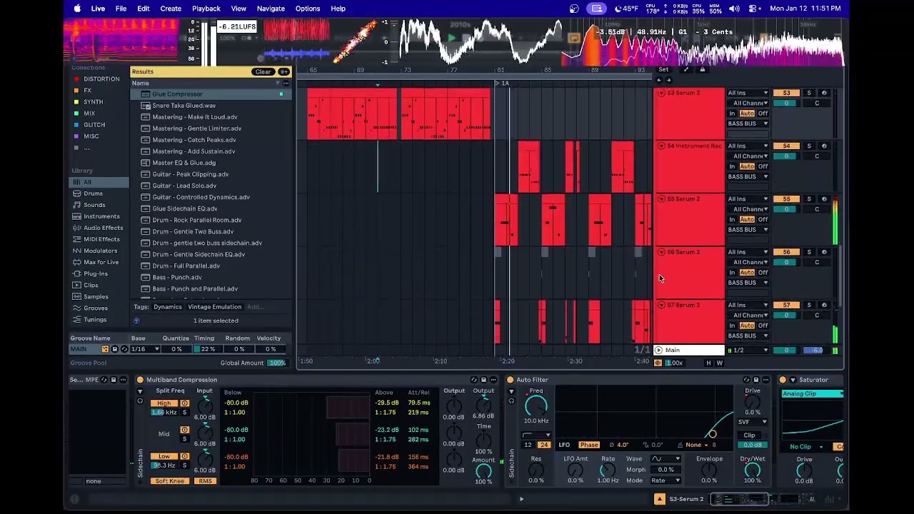Viewport: 914px width, 514px height.
Task: Select the 12 dB filter slope
Action: pos(528,445)
